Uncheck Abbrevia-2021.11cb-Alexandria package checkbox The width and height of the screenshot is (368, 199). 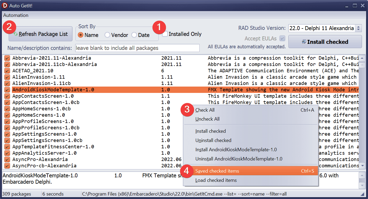pos(7,64)
